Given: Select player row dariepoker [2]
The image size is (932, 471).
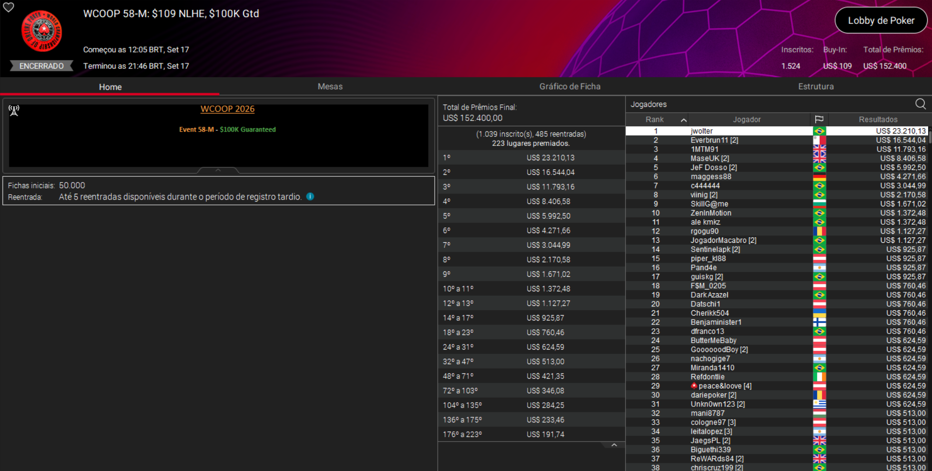Looking at the screenshot, I should 776,395.
